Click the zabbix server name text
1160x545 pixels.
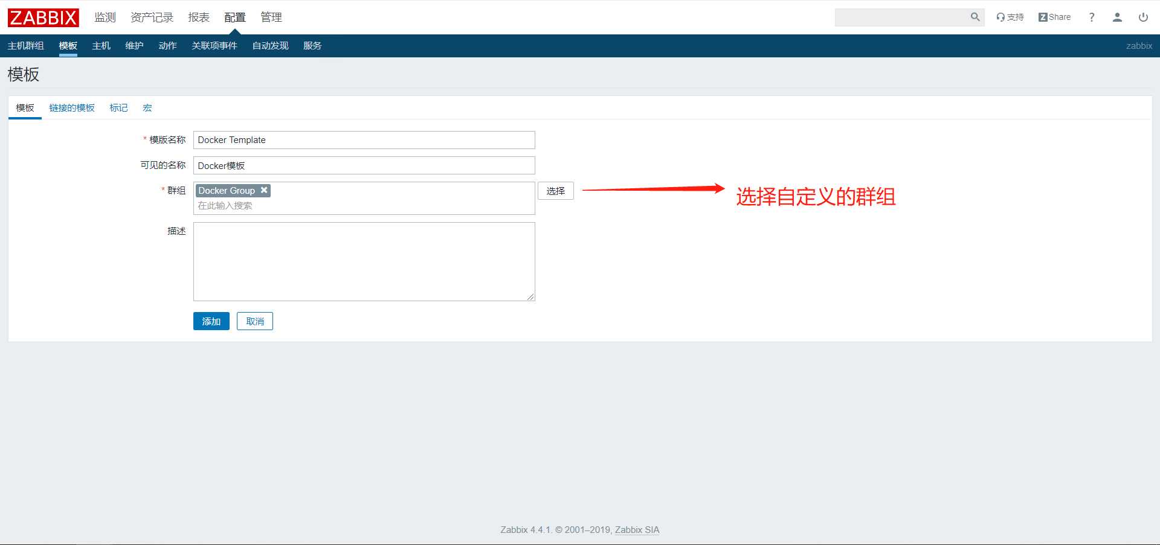(1139, 46)
